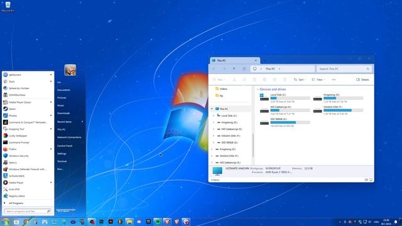The height and width of the screenshot is (226, 402).
Task: Open Documents from Start menu
Action: pos(63,90)
